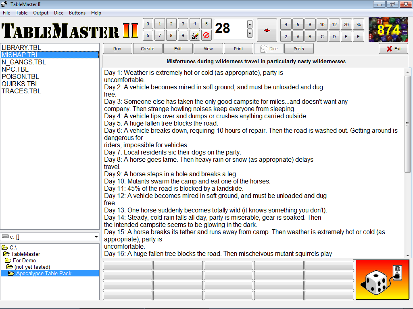Click the output scrollbar up arrow
The height and width of the screenshot is (309, 413).
[x=408, y=72]
